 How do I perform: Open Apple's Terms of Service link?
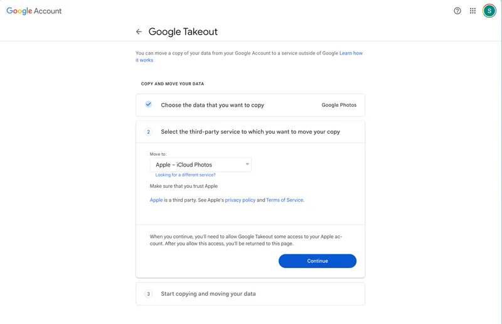click(285, 200)
